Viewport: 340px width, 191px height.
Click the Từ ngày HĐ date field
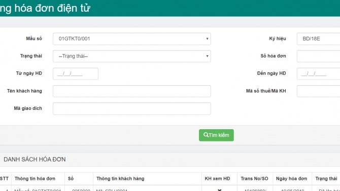click(x=76, y=74)
